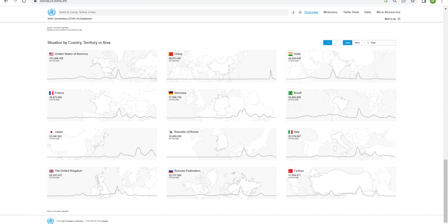This screenshot has width=448, height=224.
Task: Click the WHO logo in the footer
Action: pyautogui.click(x=51, y=221)
